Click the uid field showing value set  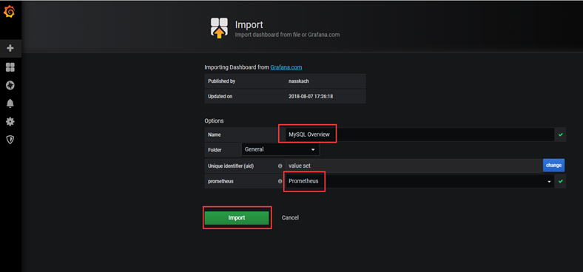414,166
